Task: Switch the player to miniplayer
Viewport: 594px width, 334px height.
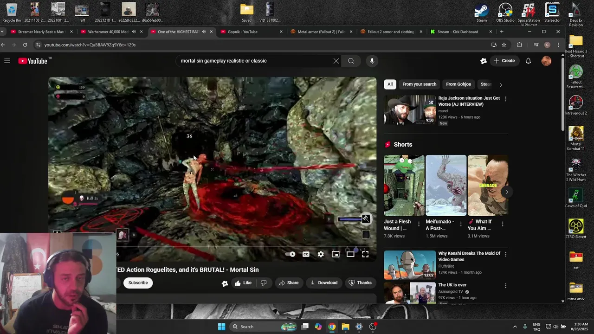Action: click(336, 254)
